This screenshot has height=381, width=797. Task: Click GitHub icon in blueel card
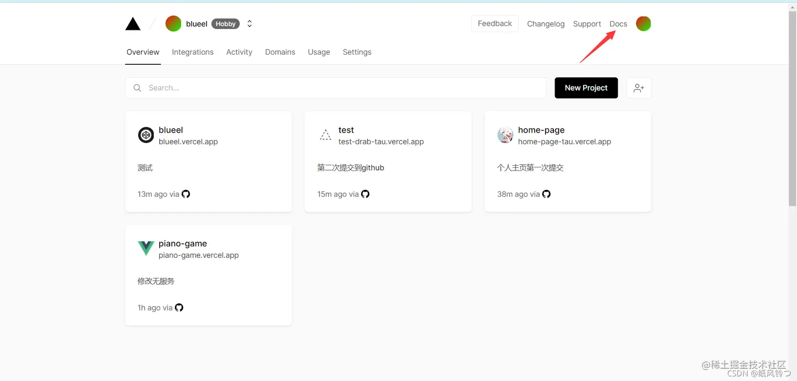pos(186,194)
